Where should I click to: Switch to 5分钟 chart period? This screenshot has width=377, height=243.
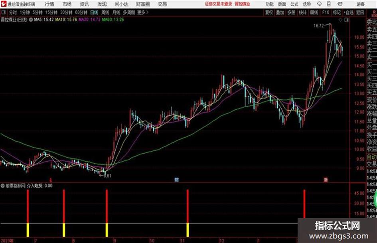coord(37,12)
